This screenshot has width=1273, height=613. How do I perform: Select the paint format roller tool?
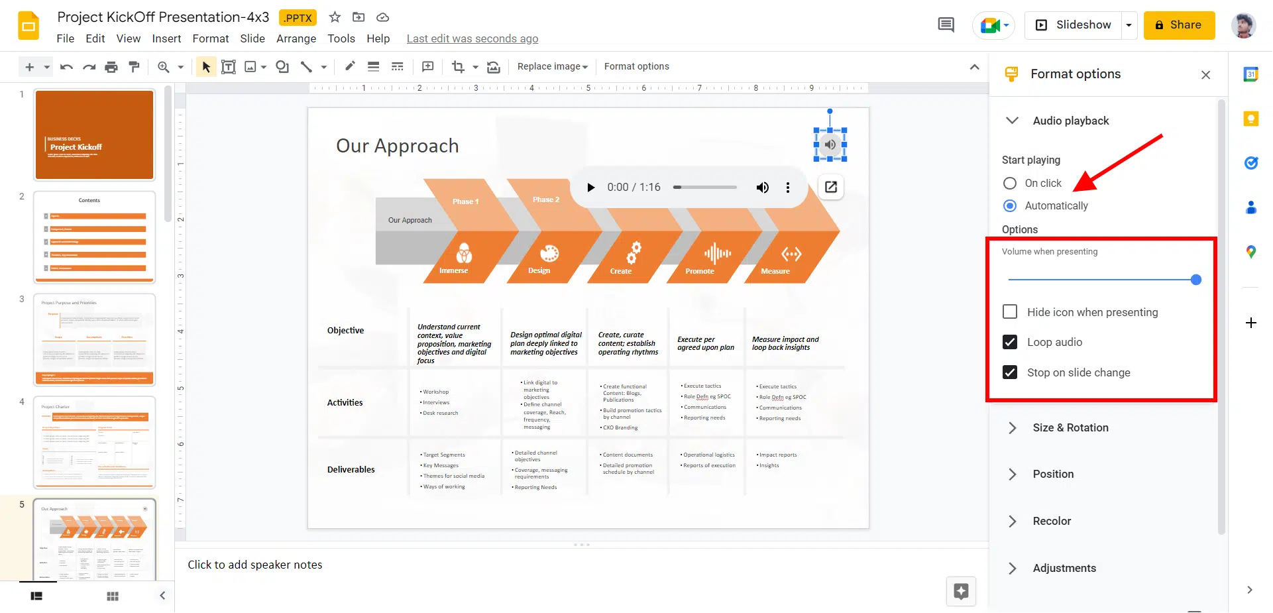click(134, 66)
